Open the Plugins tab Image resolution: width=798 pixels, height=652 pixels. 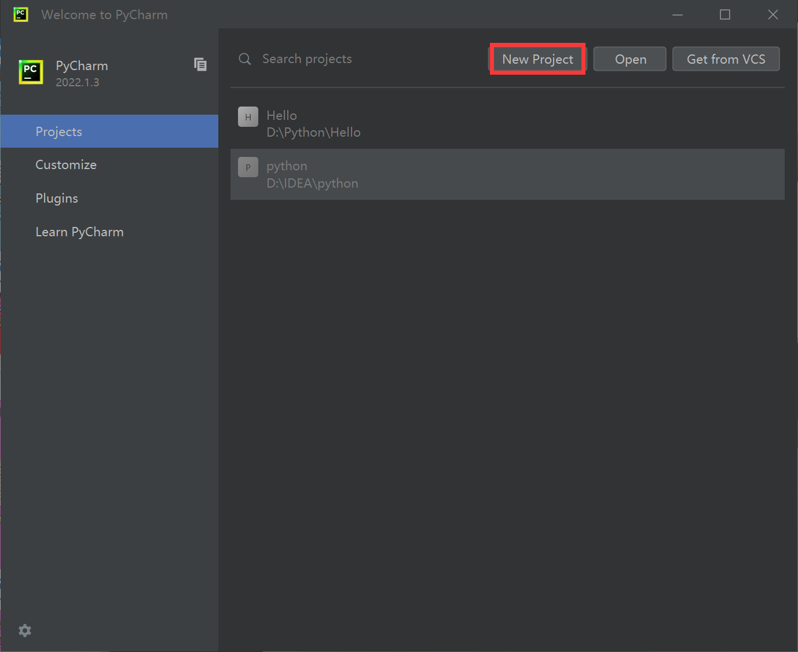point(109,198)
